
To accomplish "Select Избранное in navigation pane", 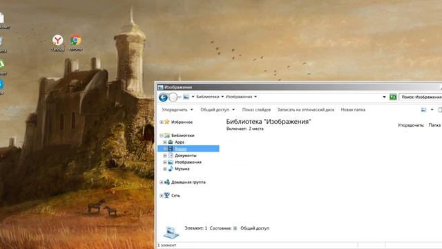I will pos(182,122).
